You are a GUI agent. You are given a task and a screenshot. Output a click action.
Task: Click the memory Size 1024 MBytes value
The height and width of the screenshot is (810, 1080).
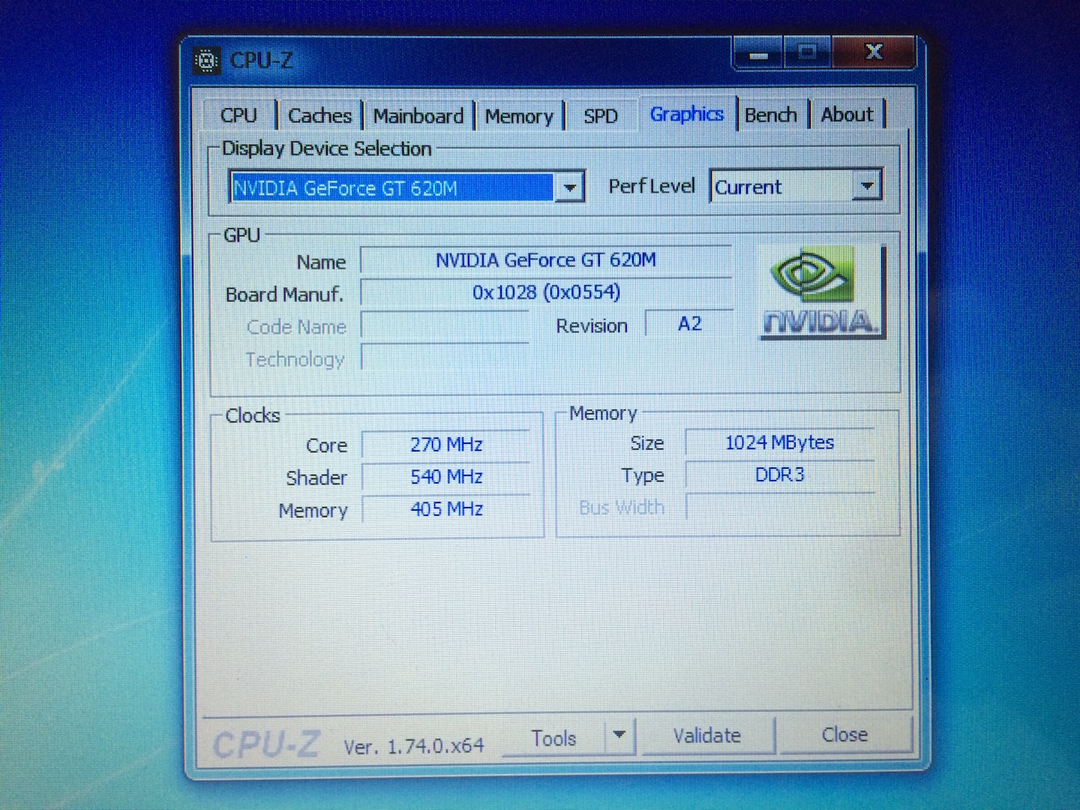pyautogui.click(x=780, y=442)
